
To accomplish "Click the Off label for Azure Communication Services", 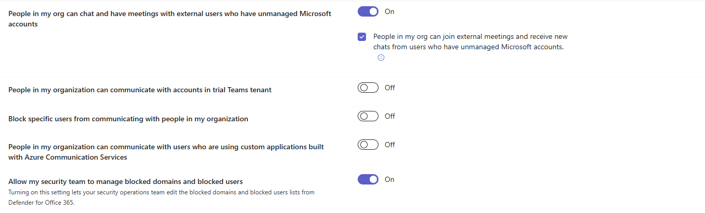I will (x=390, y=145).
